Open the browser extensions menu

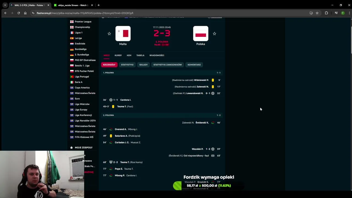pos(326,13)
